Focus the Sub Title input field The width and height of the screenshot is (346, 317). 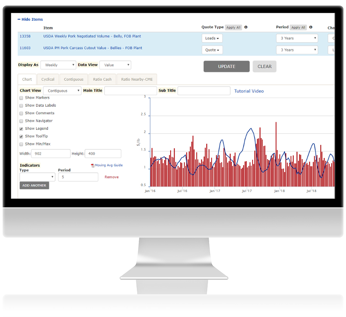click(204, 91)
